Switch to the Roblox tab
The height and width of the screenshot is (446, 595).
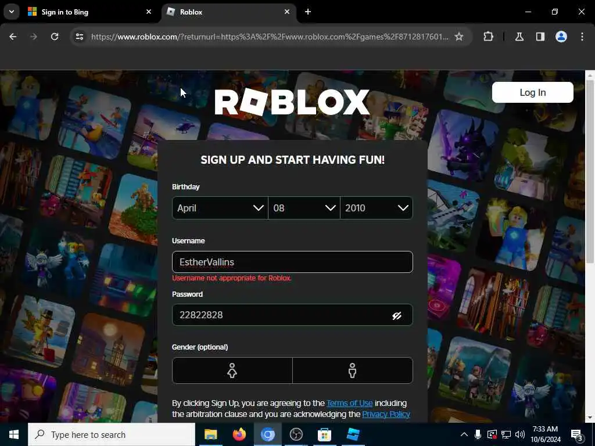228,12
